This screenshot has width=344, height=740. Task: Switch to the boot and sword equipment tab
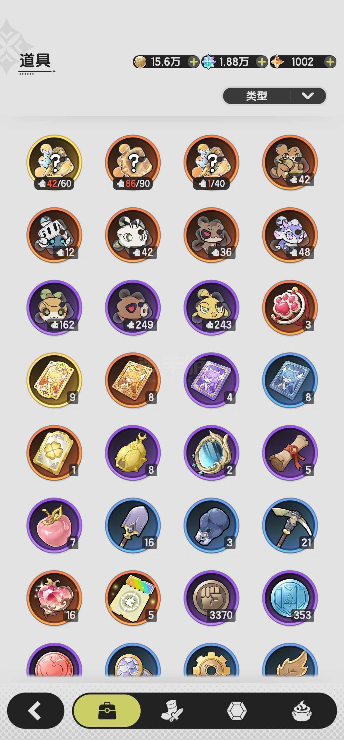172,711
